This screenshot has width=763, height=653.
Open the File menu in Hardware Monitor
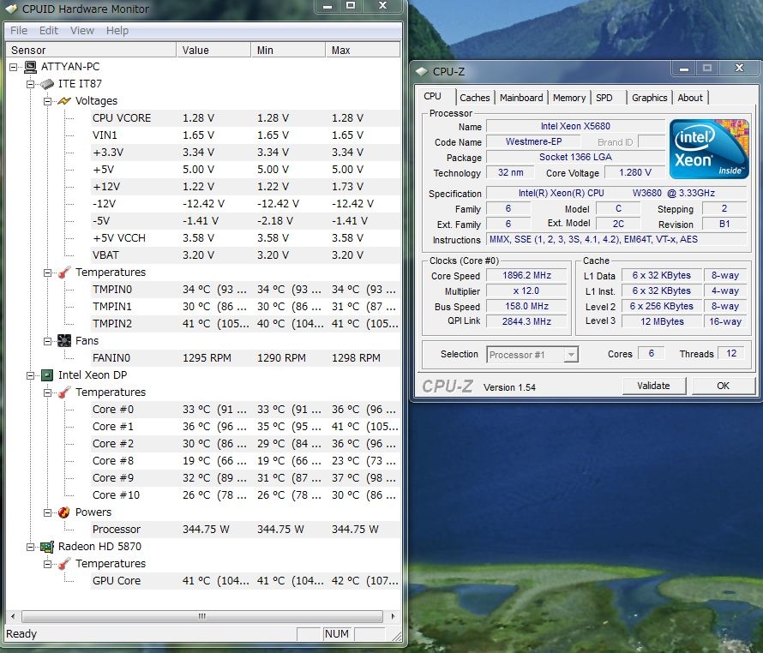19,31
